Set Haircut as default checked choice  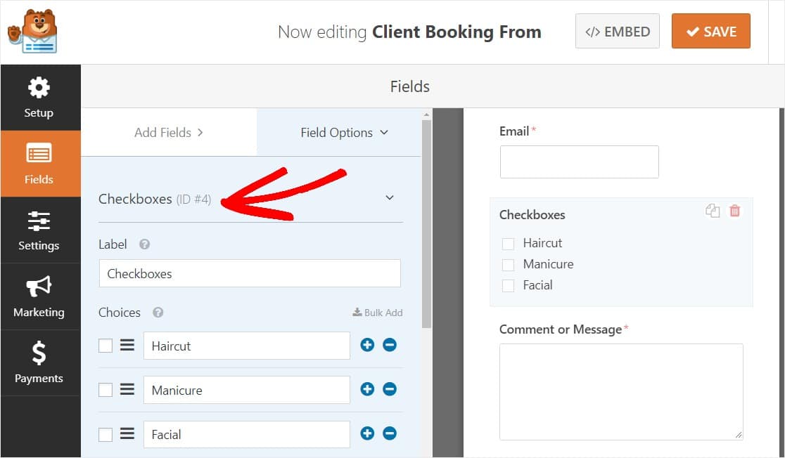[106, 346]
